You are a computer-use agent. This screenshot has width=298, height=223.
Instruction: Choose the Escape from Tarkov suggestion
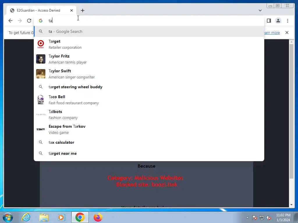pos(149,129)
